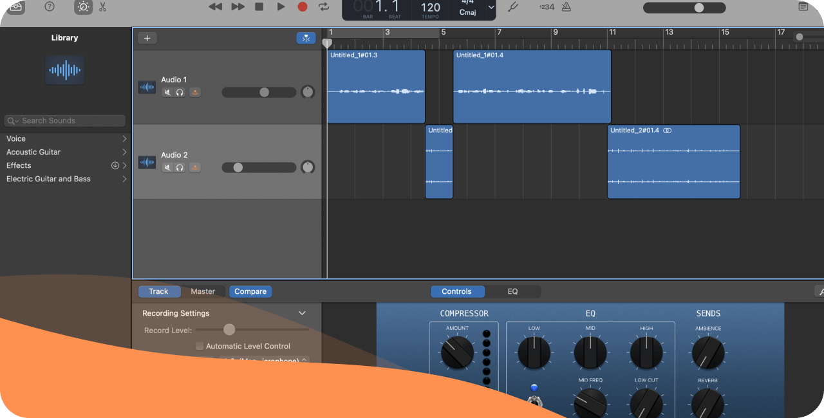Screen dimensions: 824x418
Task: Toggle the Catch Playhead button
Action: point(306,38)
